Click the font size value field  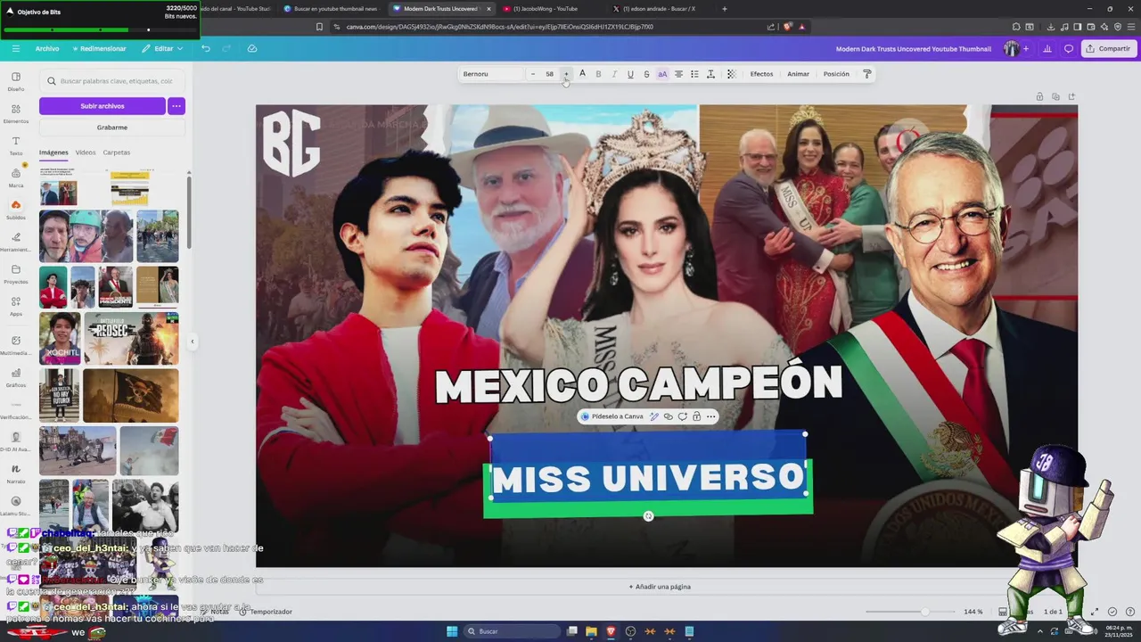549,74
